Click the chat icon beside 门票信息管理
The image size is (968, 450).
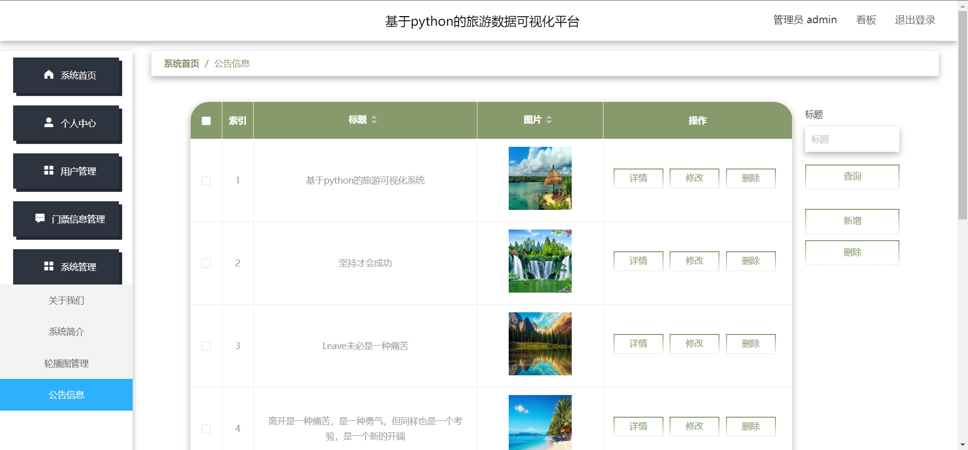pos(40,218)
